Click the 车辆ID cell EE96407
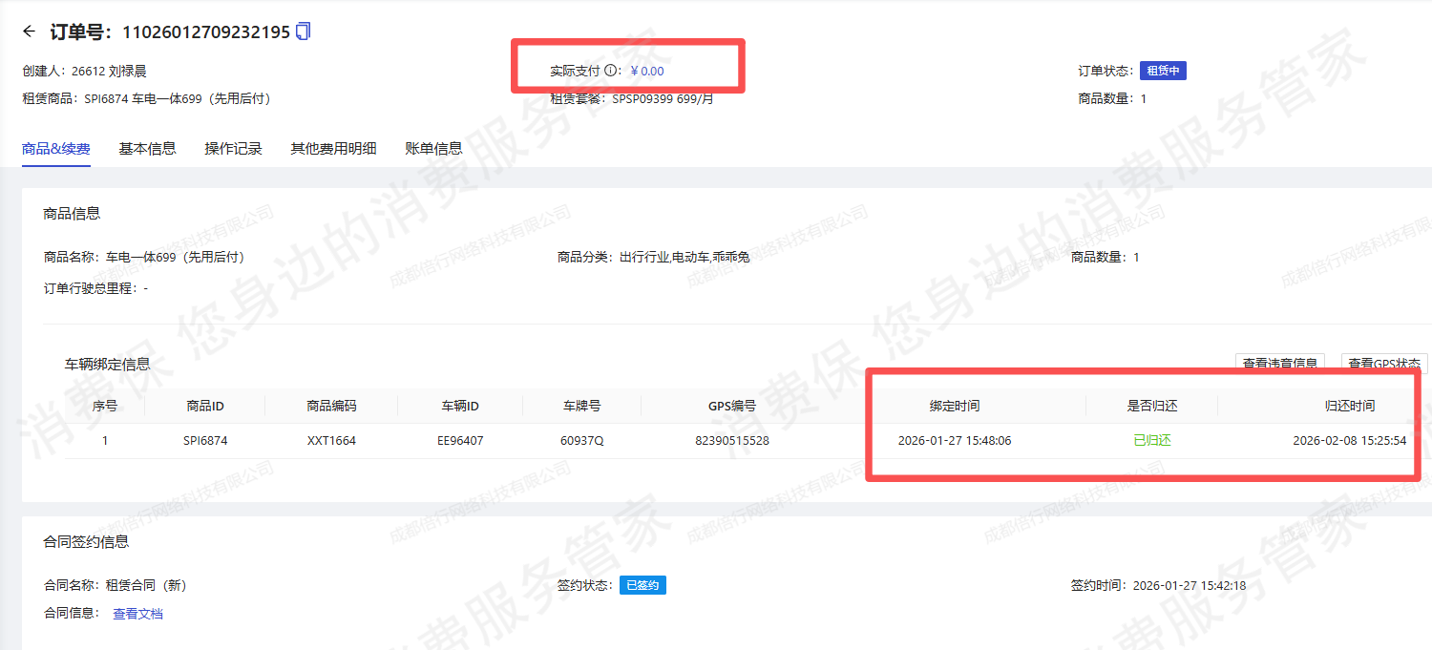This screenshot has width=1432, height=650. (460, 441)
